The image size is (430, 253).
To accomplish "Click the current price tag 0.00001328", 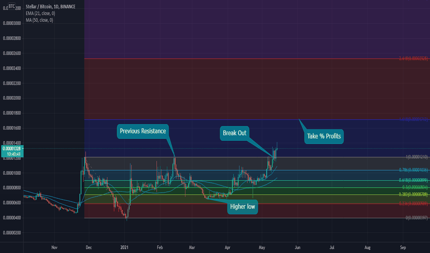I will pos(12,149).
